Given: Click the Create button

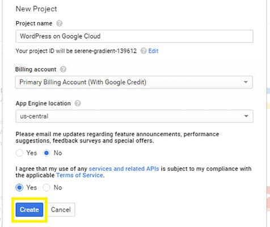Looking at the screenshot, I should click(29, 209).
